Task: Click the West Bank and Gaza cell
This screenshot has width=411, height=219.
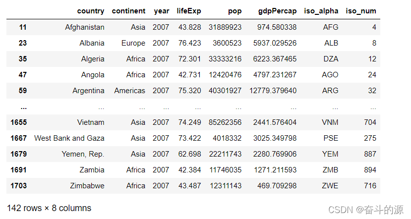Action: click(x=69, y=138)
